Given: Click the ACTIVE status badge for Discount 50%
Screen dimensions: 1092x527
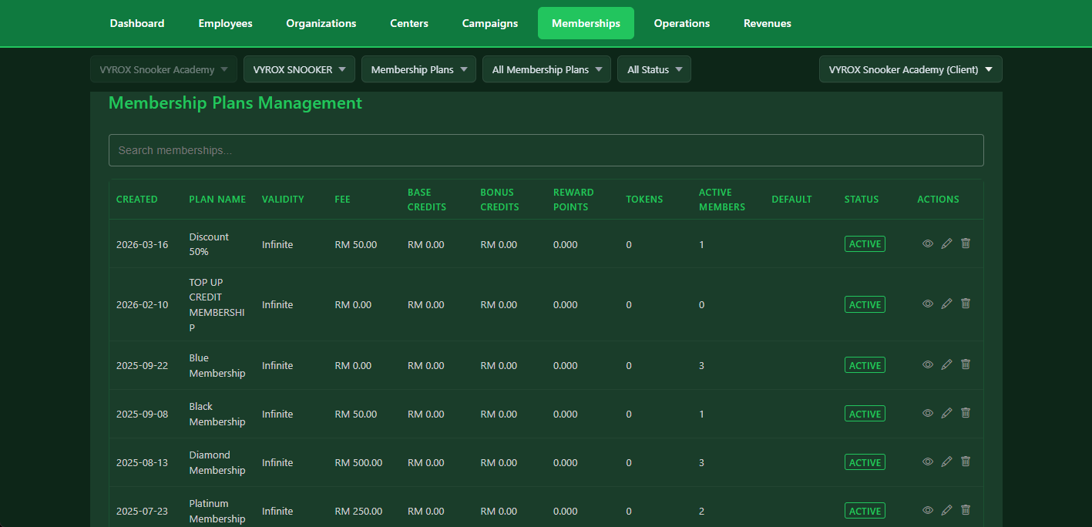Looking at the screenshot, I should click(865, 243).
